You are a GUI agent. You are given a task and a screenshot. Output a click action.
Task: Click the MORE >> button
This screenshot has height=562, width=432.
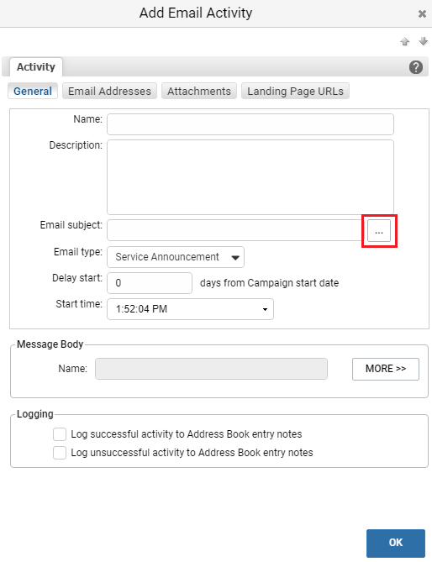point(386,369)
